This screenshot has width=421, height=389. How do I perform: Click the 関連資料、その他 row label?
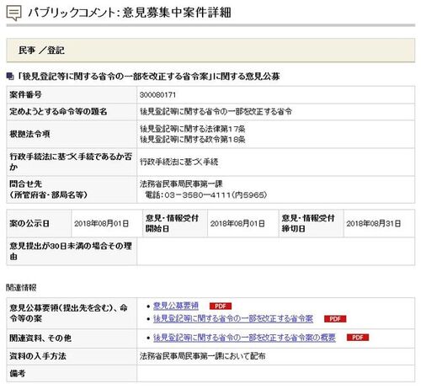(40, 338)
